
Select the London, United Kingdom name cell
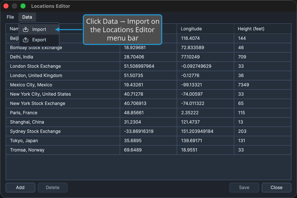pos(63,76)
